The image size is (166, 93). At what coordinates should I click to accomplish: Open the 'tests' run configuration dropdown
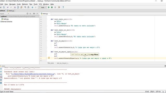[43, 7]
